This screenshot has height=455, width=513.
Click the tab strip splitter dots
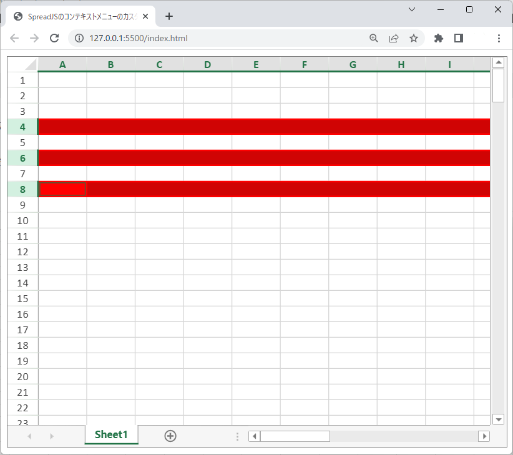click(x=237, y=436)
